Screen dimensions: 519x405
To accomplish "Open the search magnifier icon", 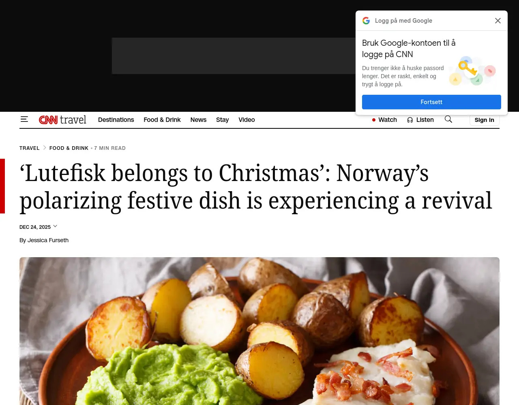I will 448,119.
